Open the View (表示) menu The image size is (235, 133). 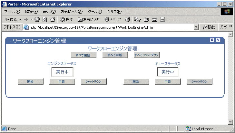click(x=49, y=12)
